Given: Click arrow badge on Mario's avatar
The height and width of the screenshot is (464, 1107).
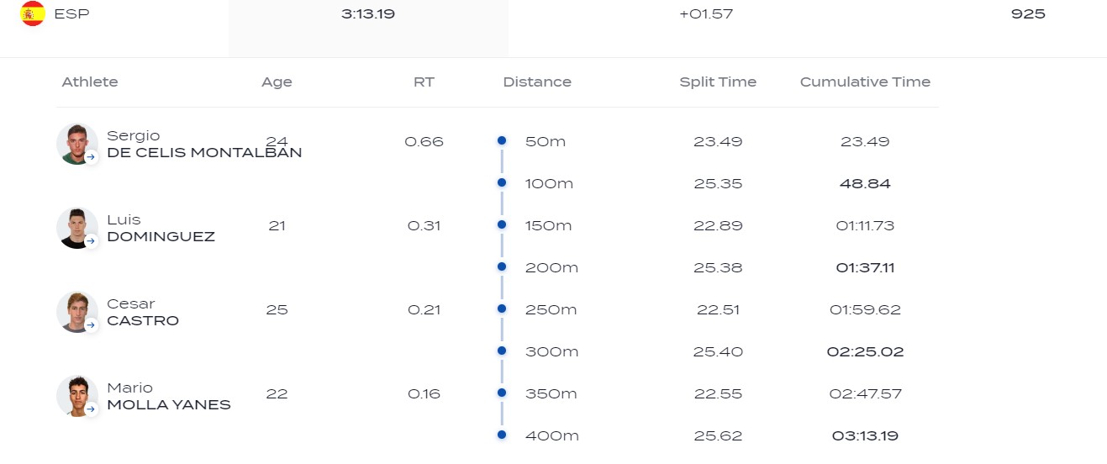Looking at the screenshot, I should point(91,409).
